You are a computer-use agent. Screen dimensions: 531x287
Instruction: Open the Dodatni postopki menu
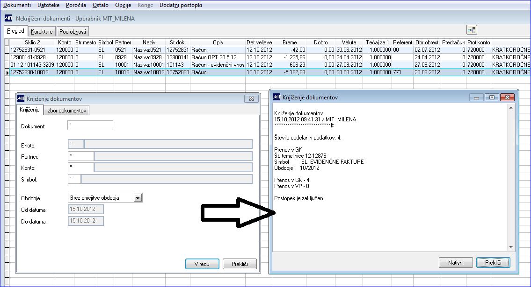181,5
